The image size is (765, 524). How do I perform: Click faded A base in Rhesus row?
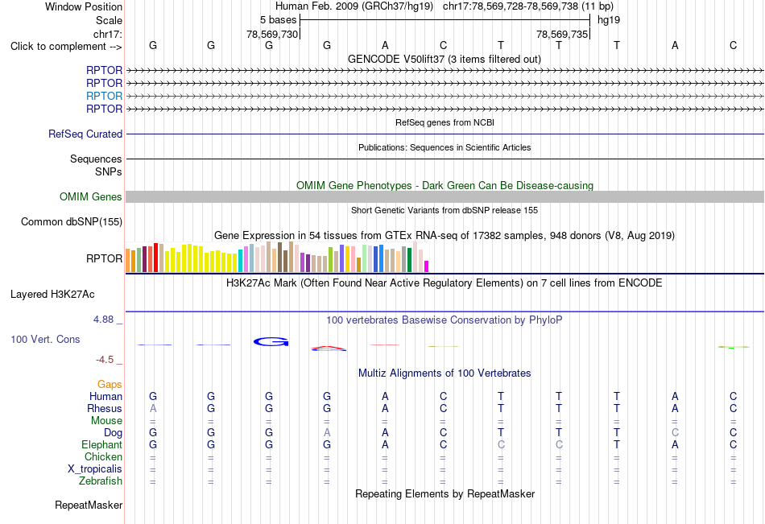pyautogui.click(x=153, y=408)
